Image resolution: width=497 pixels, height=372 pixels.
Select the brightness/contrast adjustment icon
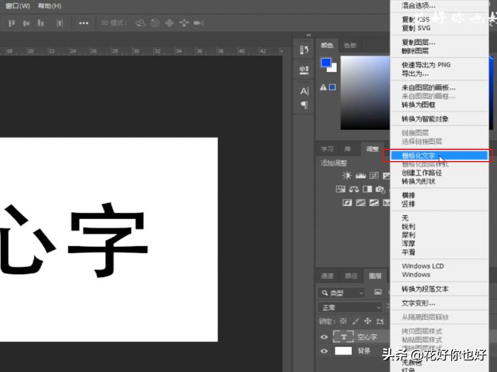pos(348,175)
